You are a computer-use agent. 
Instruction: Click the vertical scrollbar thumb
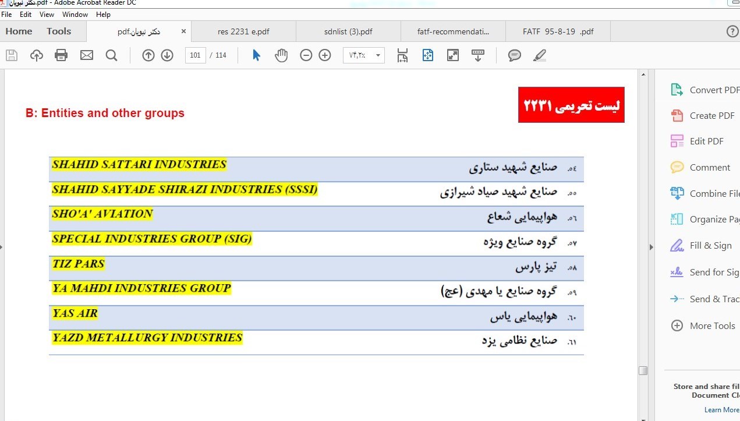click(x=643, y=370)
